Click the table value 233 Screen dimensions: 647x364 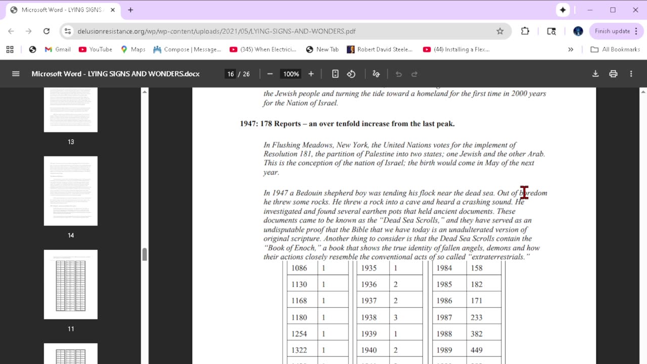click(477, 317)
